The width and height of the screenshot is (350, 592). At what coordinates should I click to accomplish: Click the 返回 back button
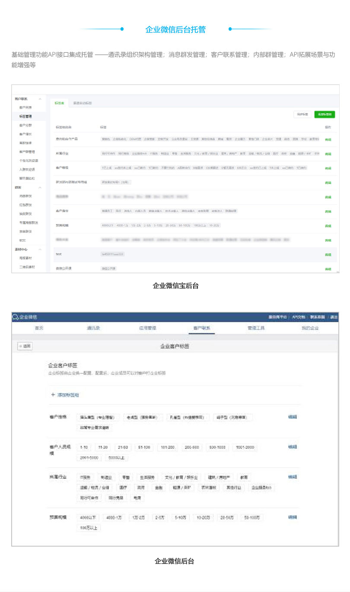(x=25, y=346)
